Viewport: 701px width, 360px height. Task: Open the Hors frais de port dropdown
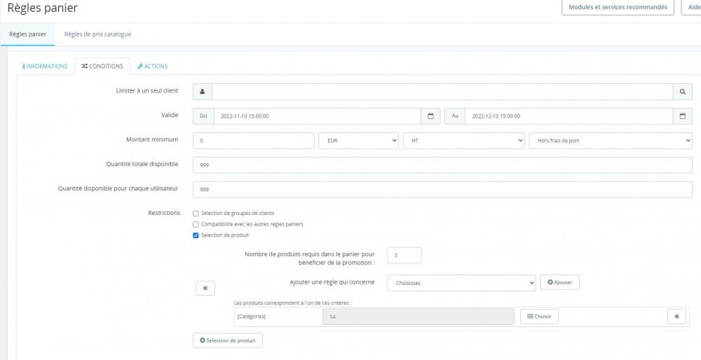coord(610,141)
